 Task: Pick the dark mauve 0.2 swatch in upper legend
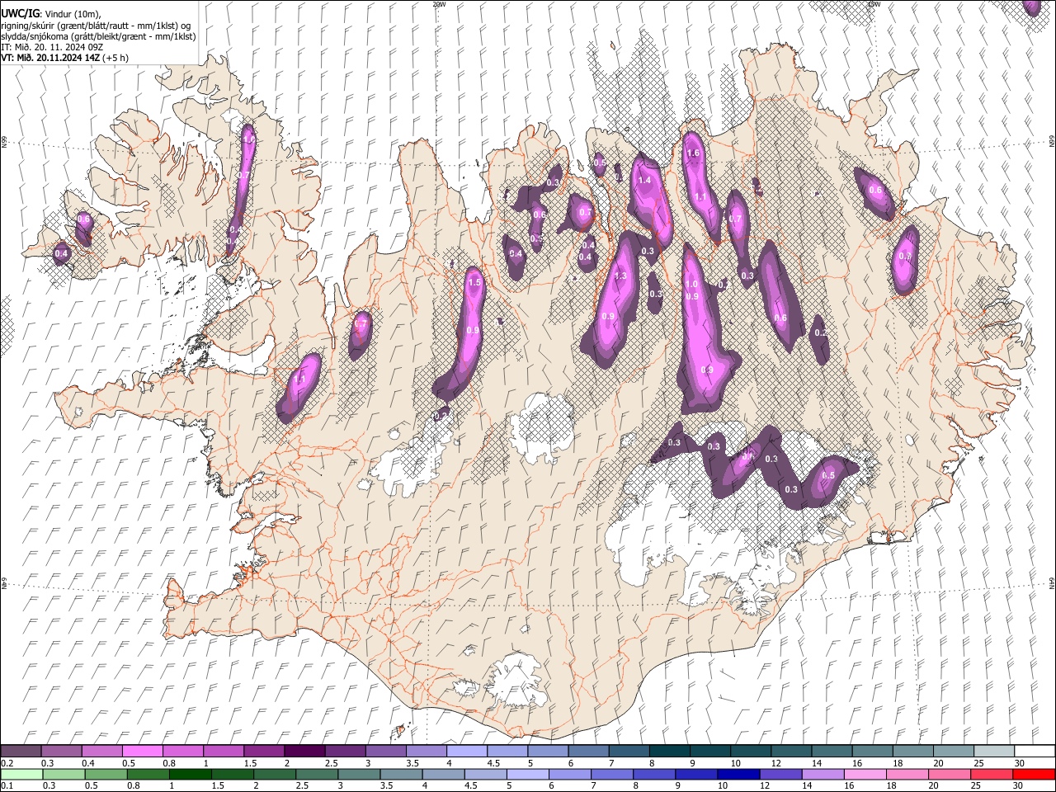click(21, 751)
